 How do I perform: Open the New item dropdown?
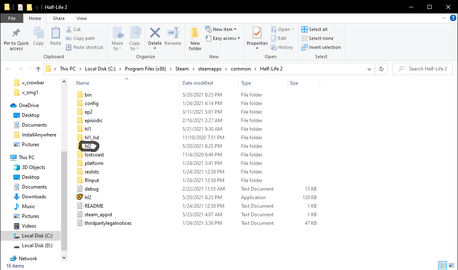coord(221,29)
